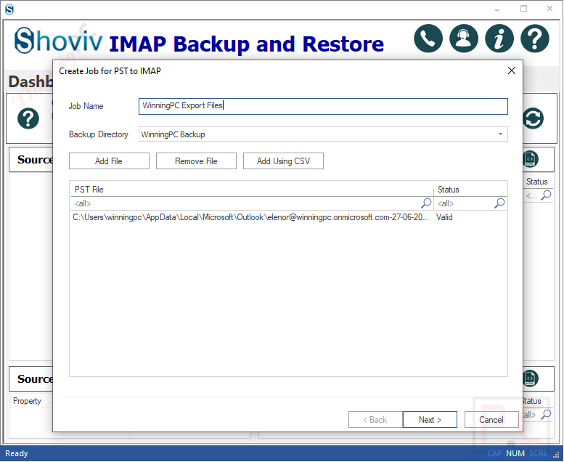Click the Cancel button

(491, 420)
